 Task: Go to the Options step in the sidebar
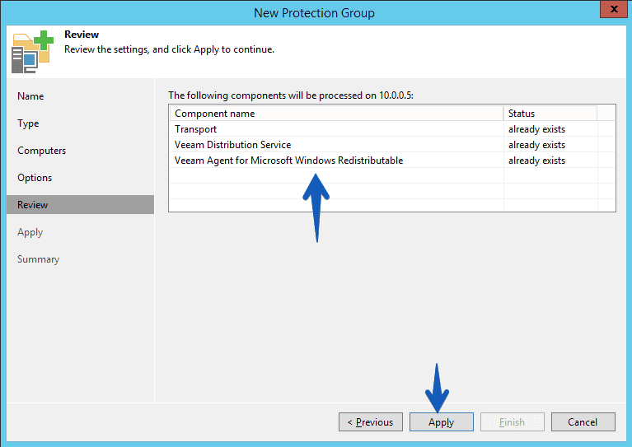(35, 178)
